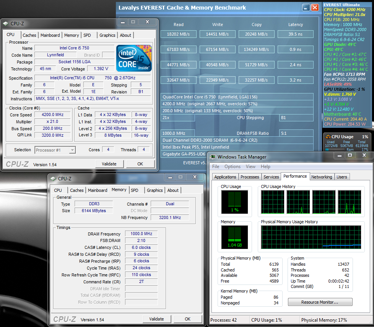Click the Core Speed 4200.0 MHz field

pos(53,115)
